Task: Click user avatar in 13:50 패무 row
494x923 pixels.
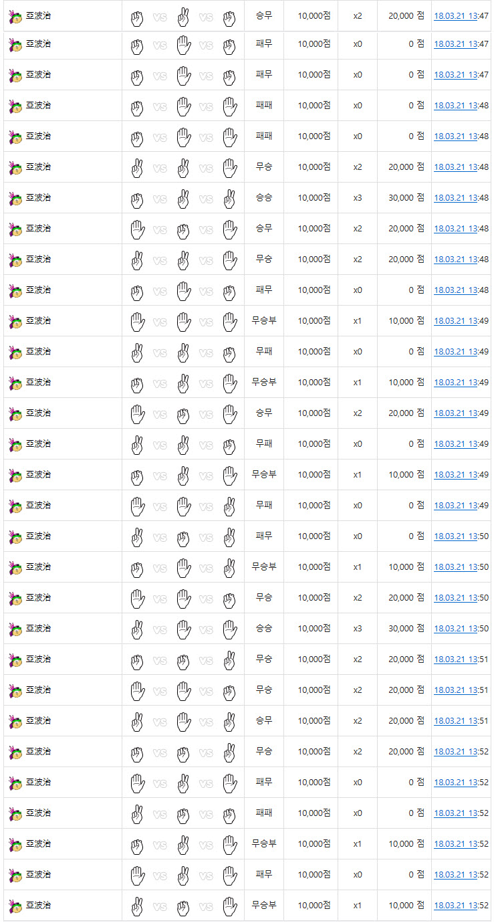Action: [x=15, y=538]
